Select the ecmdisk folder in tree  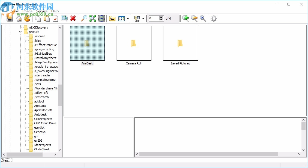click(x=39, y=128)
